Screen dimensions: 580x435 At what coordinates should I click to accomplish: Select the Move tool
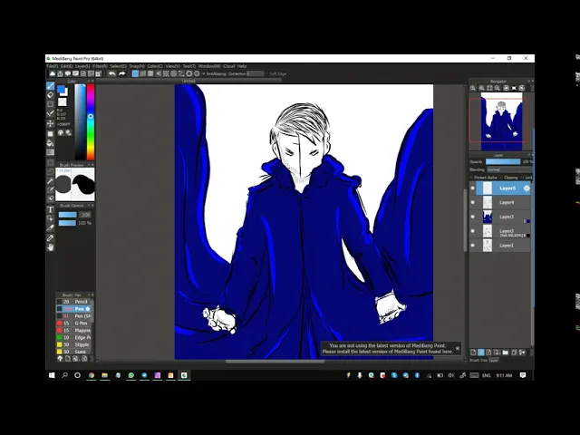pos(51,123)
